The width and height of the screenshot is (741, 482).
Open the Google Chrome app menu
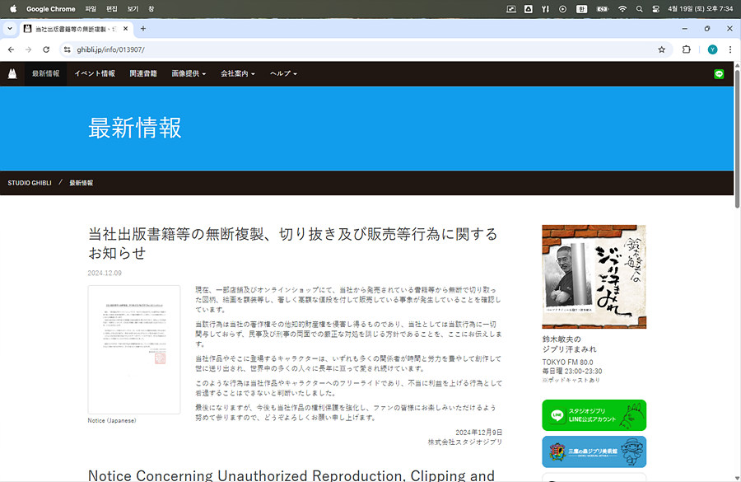50,9
